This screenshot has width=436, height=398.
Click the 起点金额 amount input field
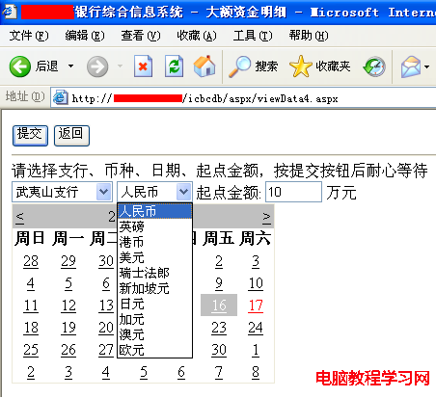click(293, 192)
